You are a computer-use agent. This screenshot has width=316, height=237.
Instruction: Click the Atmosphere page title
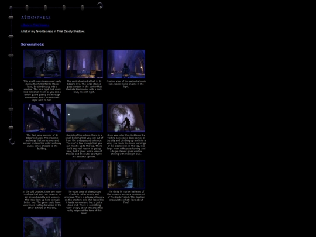coord(36,18)
